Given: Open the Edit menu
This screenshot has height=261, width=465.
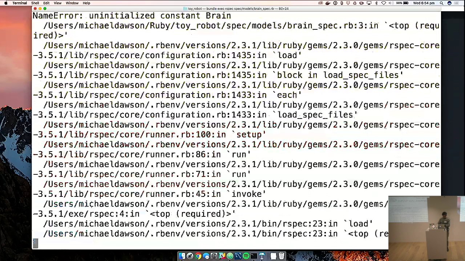Looking at the screenshot, I should click(x=46, y=3).
